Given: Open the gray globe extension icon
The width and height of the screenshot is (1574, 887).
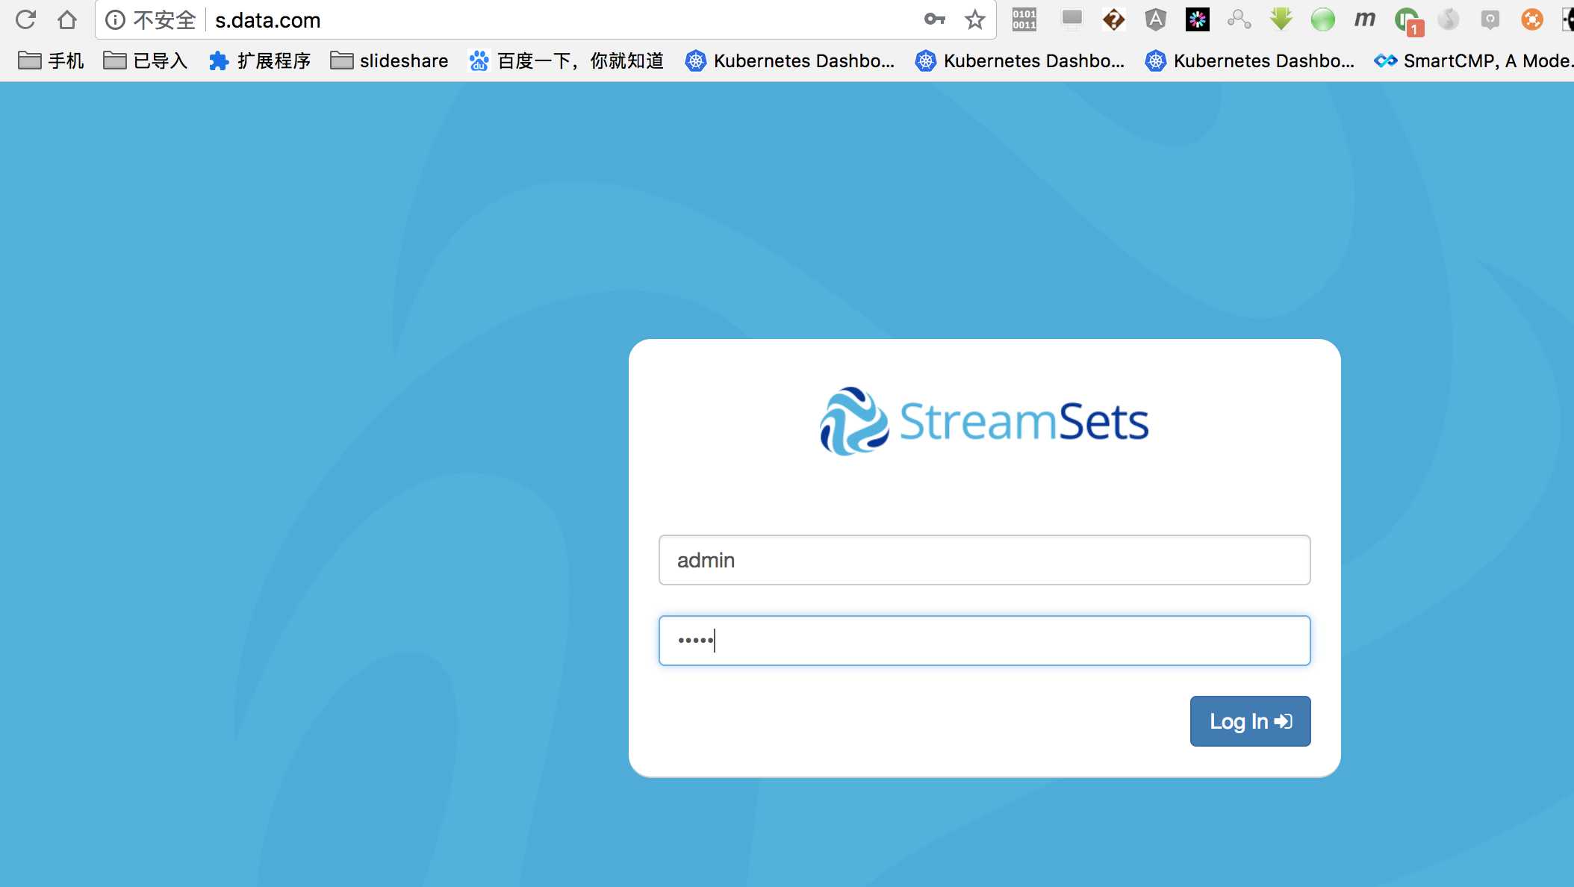Looking at the screenshot, I should 1448,19.
